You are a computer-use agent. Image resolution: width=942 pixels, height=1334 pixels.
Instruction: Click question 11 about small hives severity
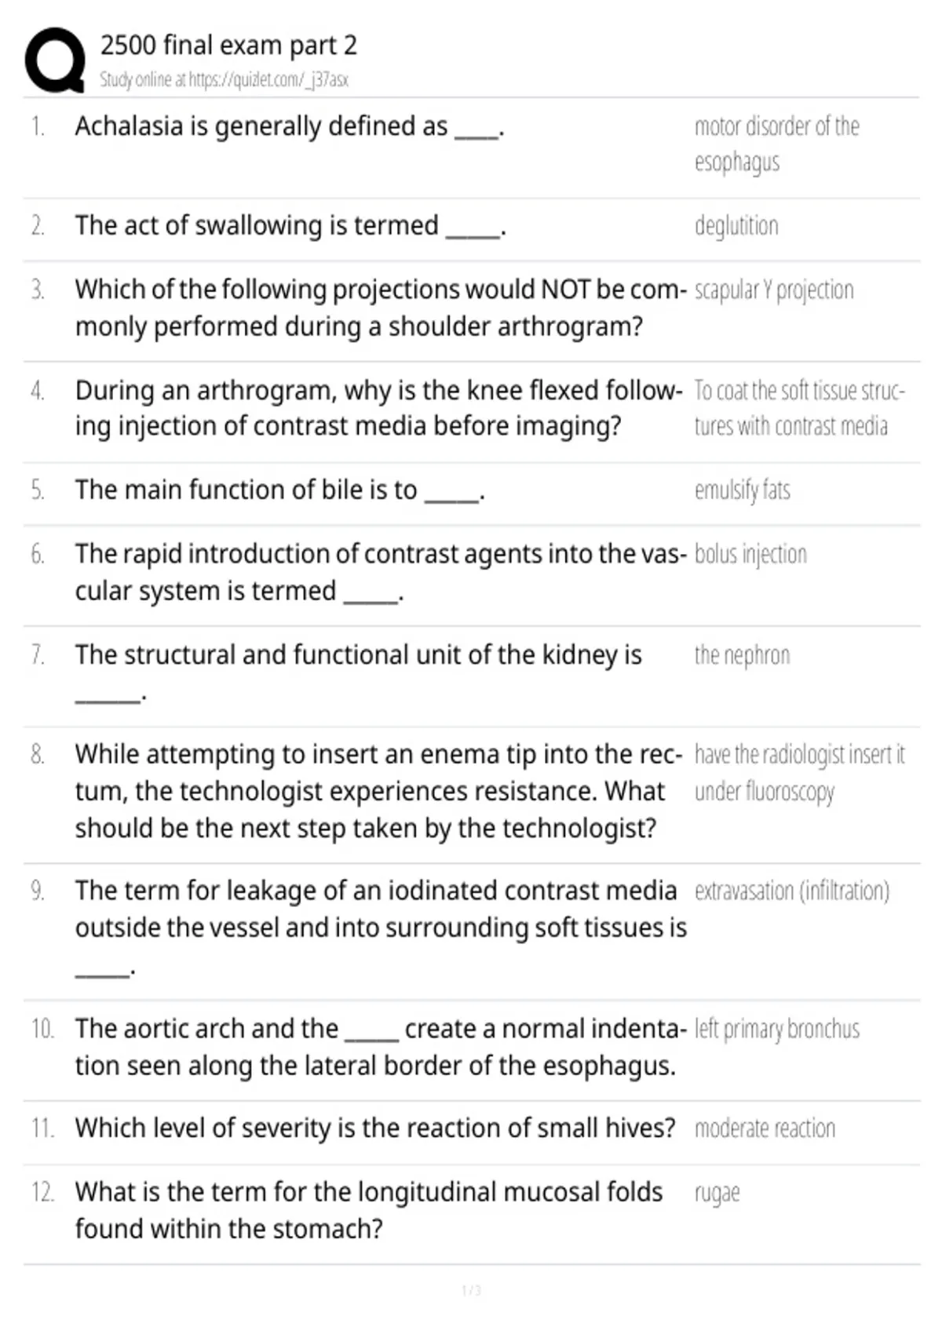tap(375, 1128)
